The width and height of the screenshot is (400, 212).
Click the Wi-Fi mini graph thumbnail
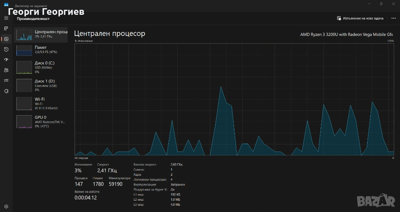tap(24, 103)
